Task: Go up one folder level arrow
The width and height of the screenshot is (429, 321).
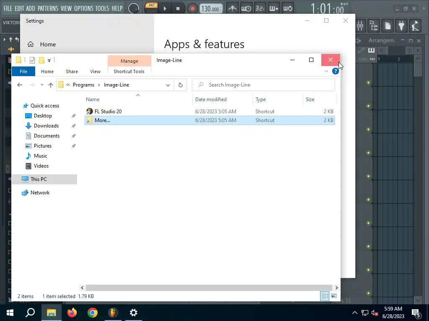Action: point(50,85)
